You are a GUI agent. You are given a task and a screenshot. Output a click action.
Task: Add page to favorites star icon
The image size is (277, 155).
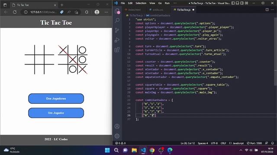(76, 12)
